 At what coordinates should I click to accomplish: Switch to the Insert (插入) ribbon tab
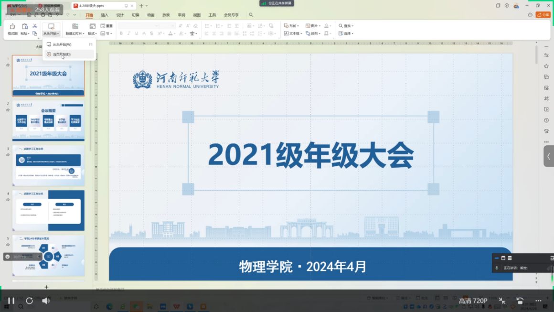tap(105, 15)
